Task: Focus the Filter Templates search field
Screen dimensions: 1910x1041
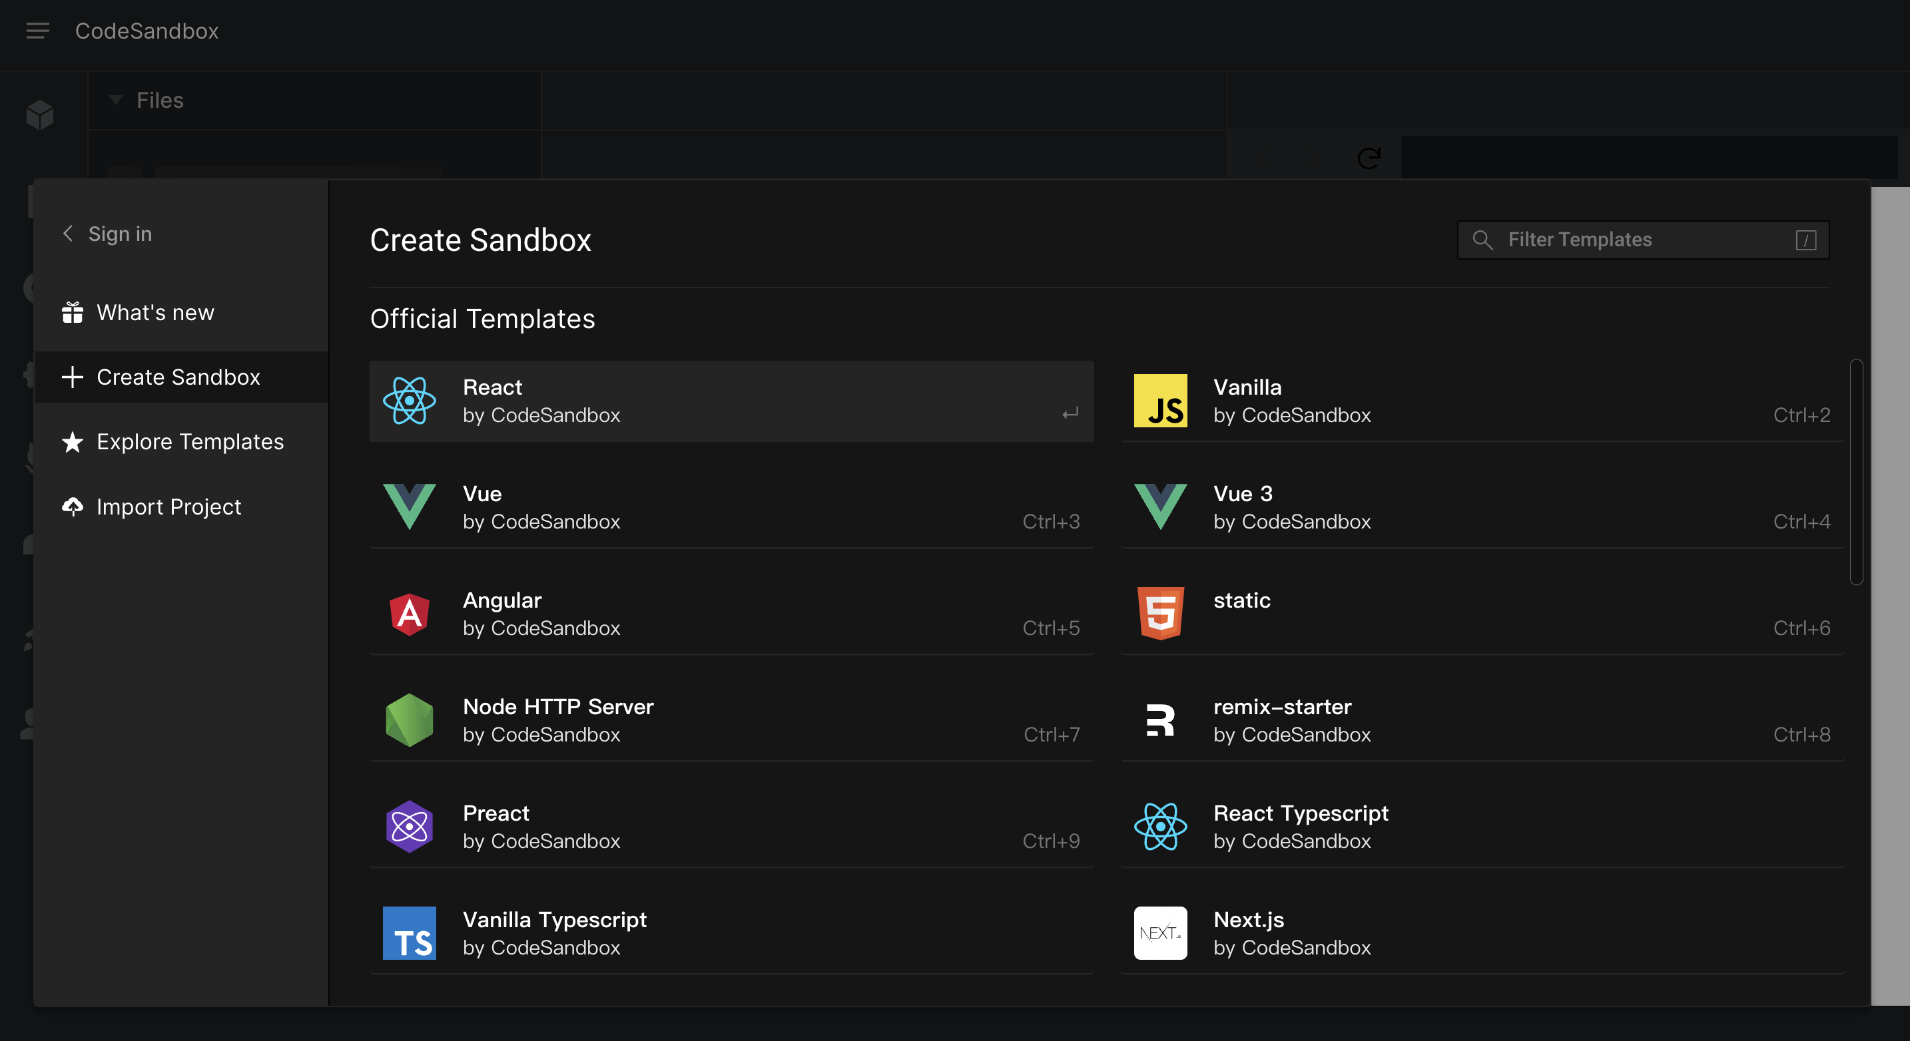Action: tap(1642, 240)
